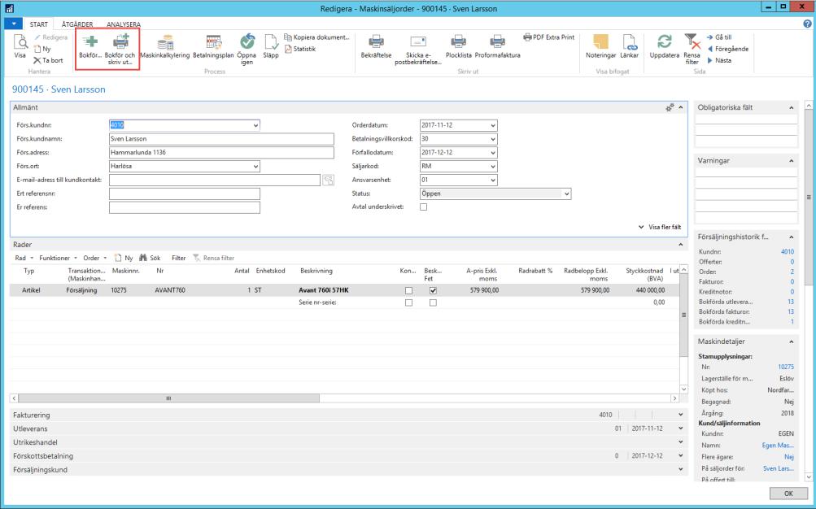Switch to the ANALYSERA tab
The width and height of the screenshot is (816, 509).
(x=124, y=24)
